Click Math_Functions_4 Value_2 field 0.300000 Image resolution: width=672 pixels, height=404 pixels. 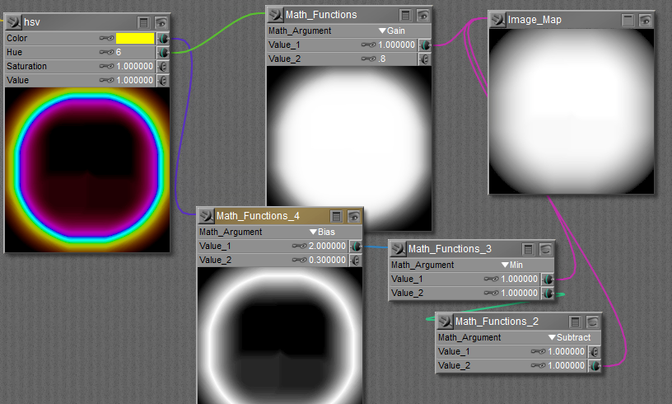pos(327,260)
